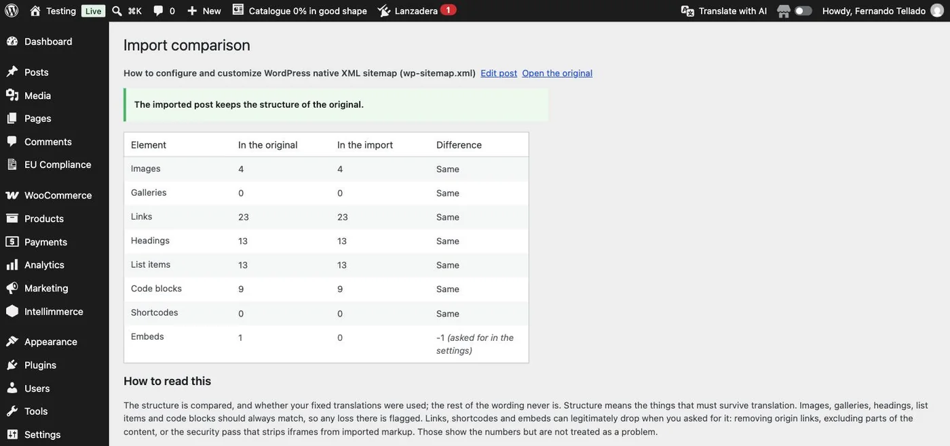Click Translate with AI text
Viewport: 950px width, 446px height.
pos(733,11)
